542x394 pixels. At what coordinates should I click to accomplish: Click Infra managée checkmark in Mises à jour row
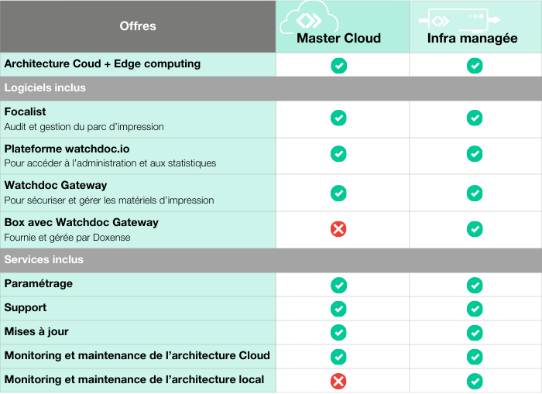coord(475,333)
